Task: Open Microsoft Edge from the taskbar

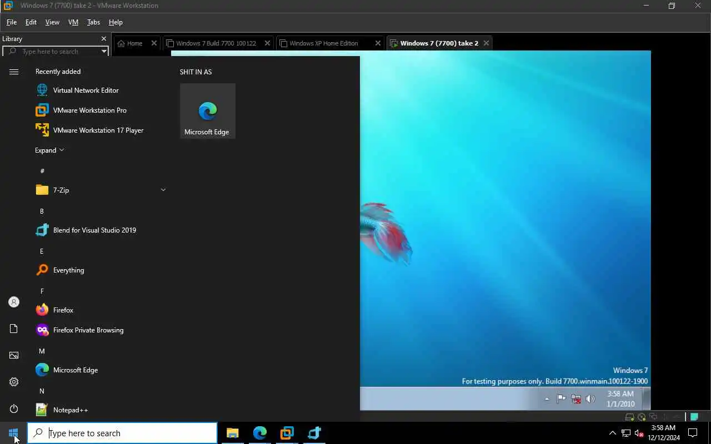Action: click(x=260, y=433)
